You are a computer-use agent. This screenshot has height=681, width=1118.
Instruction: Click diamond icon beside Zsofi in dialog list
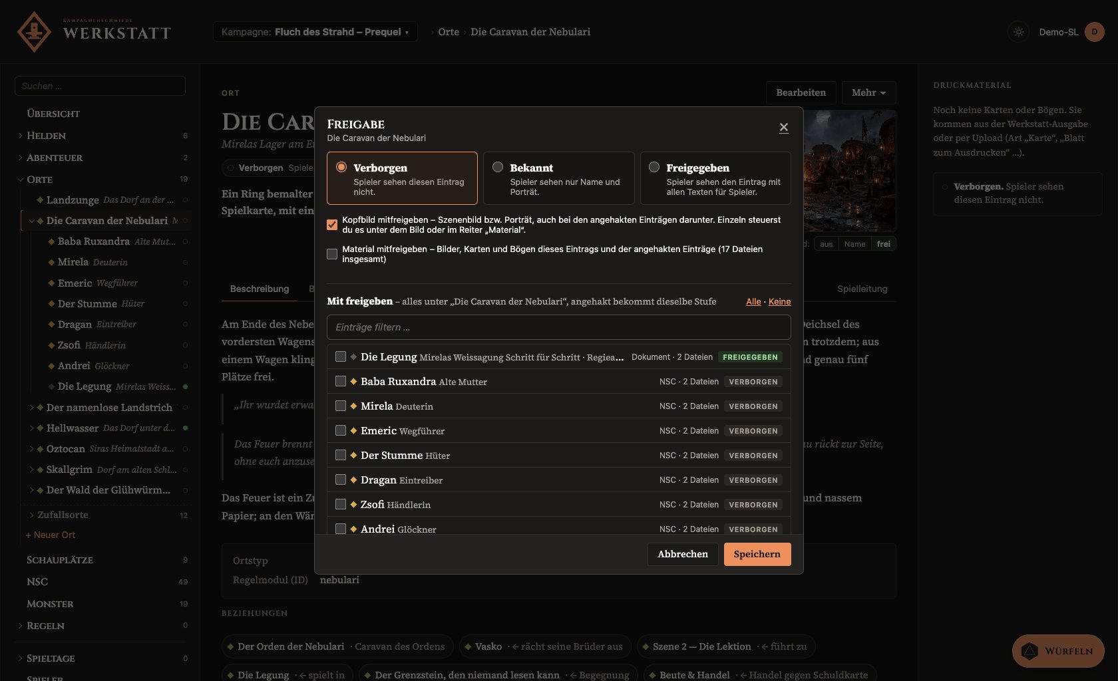click(353, 505)
